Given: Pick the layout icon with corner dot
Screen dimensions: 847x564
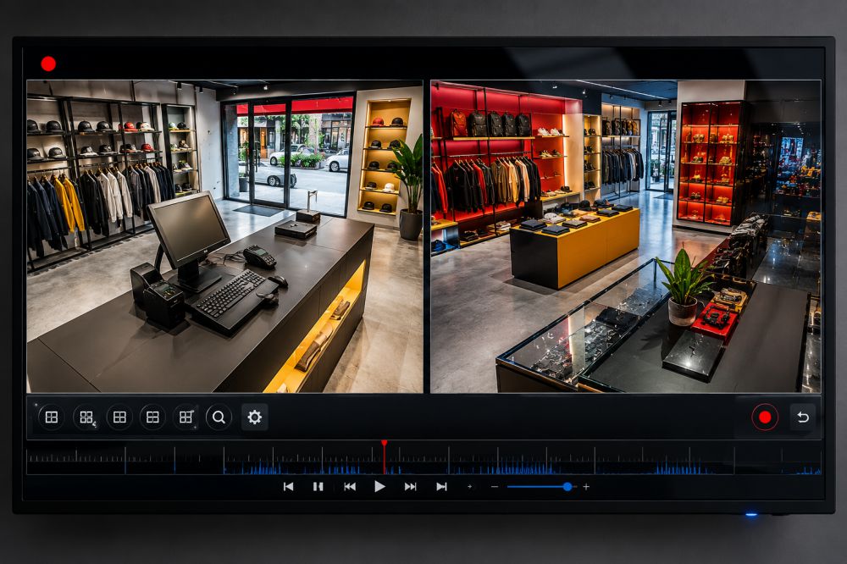Looking at the screenshot, I should 185,417.
